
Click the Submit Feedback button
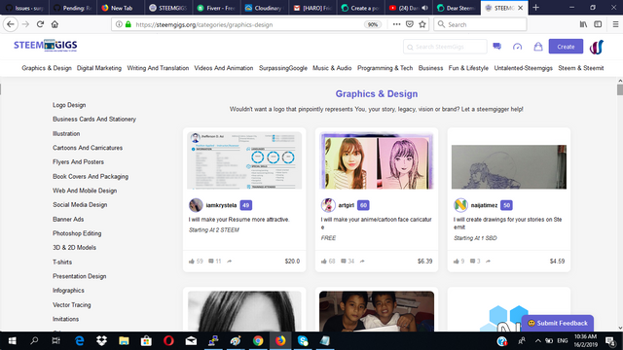558,323
